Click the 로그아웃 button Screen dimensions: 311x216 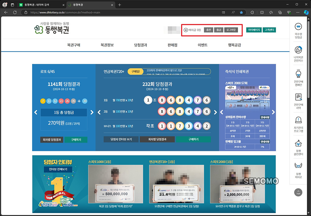point(231,30)
